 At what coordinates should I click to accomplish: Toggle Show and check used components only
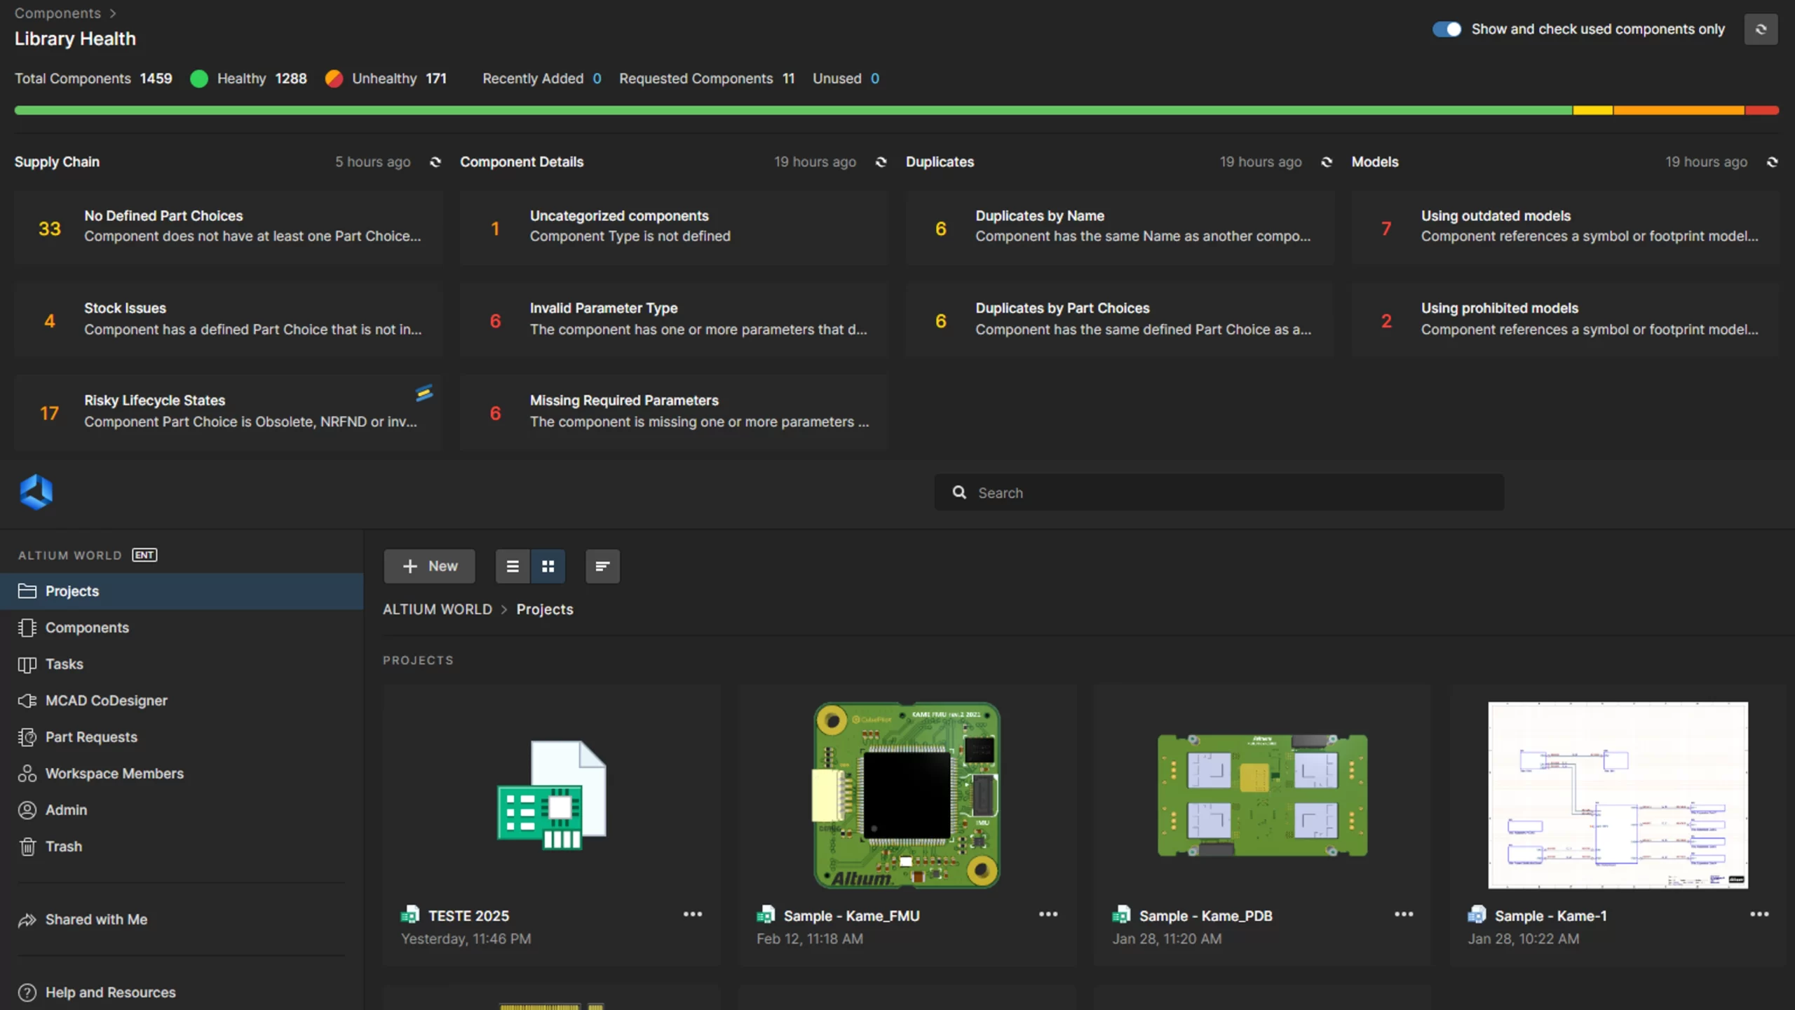[1447, 29]
